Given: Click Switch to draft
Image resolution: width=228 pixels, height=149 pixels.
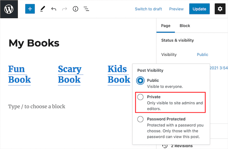Looking at the screenshot, I should [149, 9].
